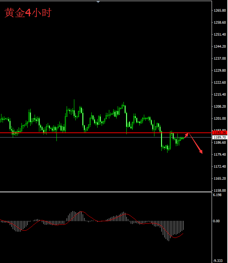
Task: Click the 1186.60 price axis value
Action: (x=220, y=142)
